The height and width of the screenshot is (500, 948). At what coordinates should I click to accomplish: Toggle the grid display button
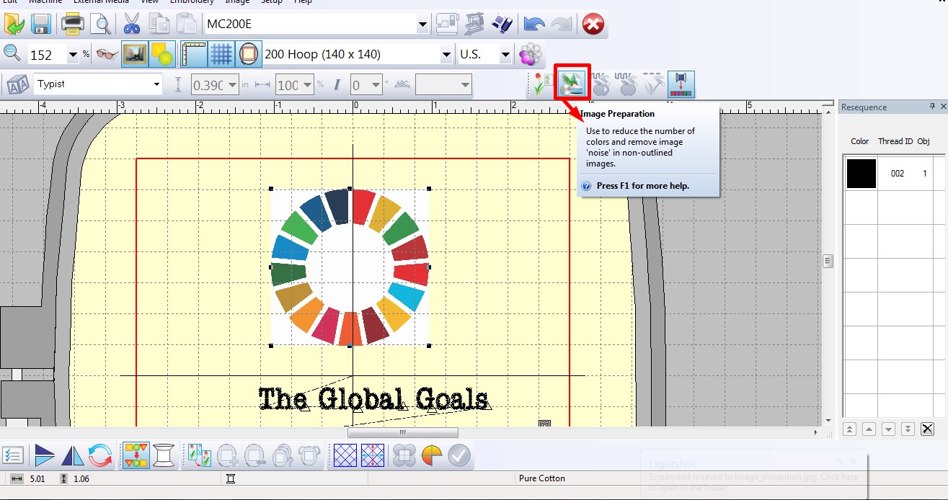coord(221,54)
